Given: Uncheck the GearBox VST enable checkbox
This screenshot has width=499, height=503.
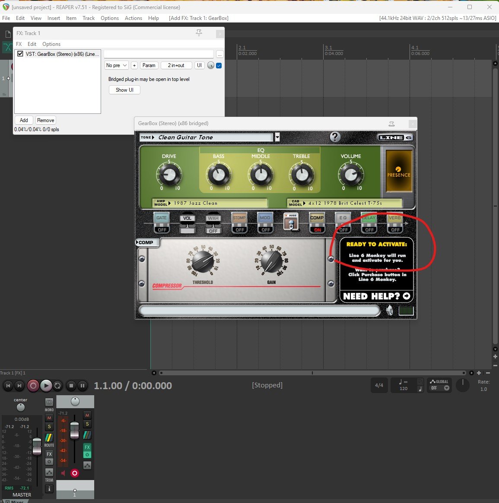Looking at the screenshot, I should coord(20,54).
